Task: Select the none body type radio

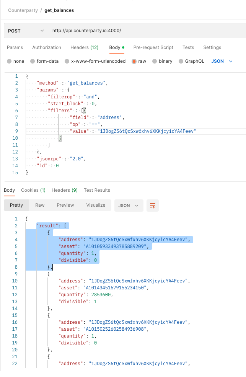Action: [9, 61]
